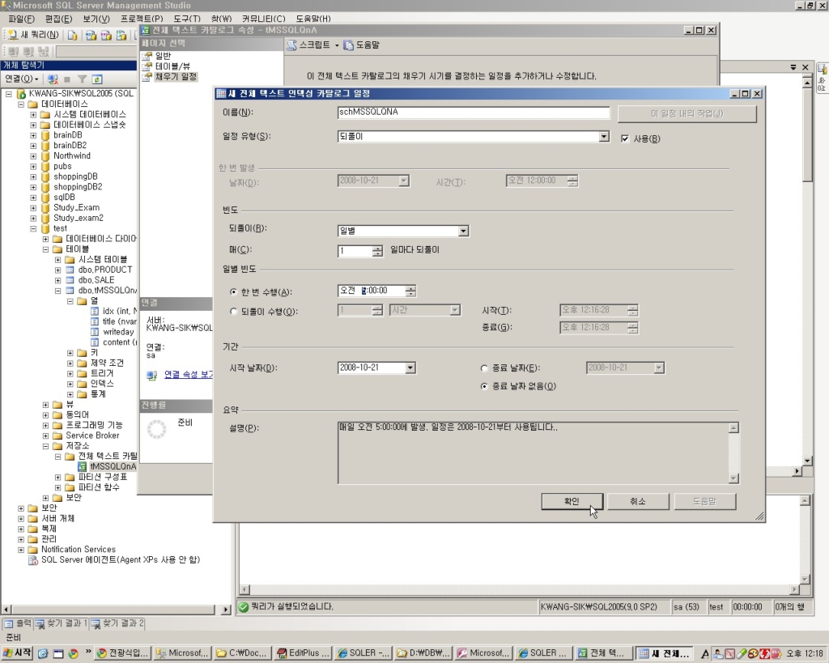Open the 스크립트 dropdown arrow

[337, 45]
